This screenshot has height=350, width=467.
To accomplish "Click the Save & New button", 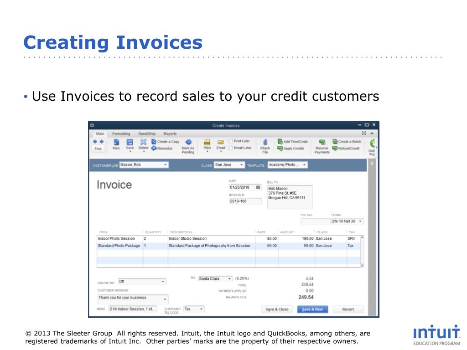I will [x=312, y=309].
